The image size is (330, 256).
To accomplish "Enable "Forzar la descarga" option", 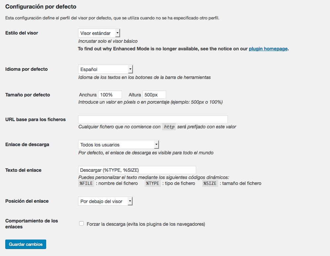I will 81,223.
